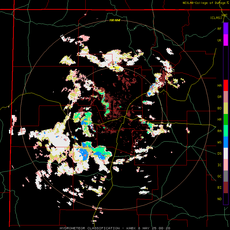Click the UK legend label
The image size is (230, 230).
(219, 40)
